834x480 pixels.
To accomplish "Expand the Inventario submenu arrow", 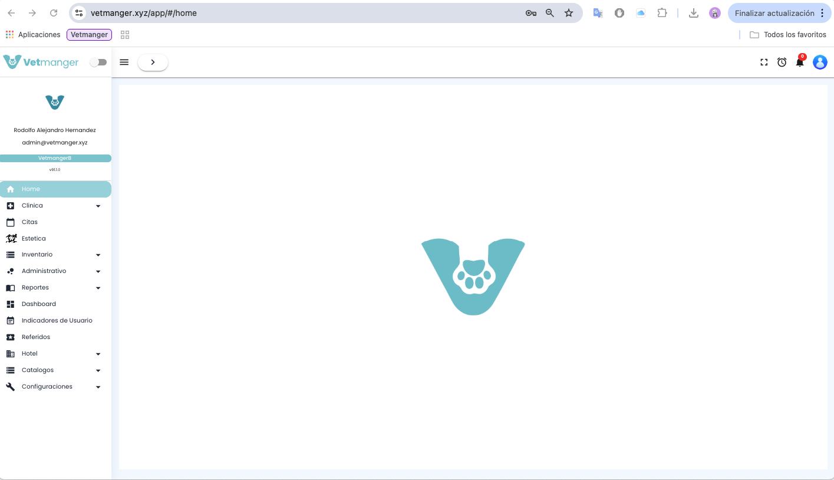I will 98,255.
